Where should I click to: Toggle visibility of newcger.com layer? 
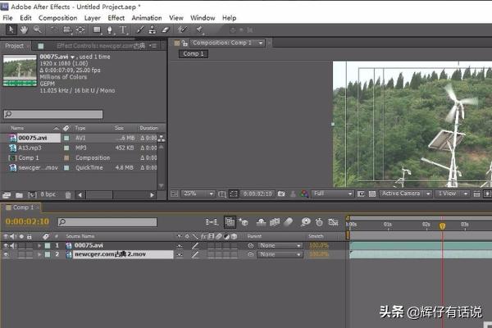point(6,255)
